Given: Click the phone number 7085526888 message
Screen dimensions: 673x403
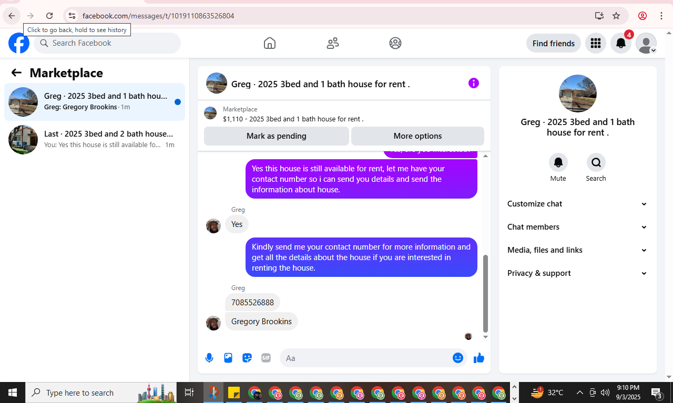Looking at the screenshot, I should (x=252, y=303).
